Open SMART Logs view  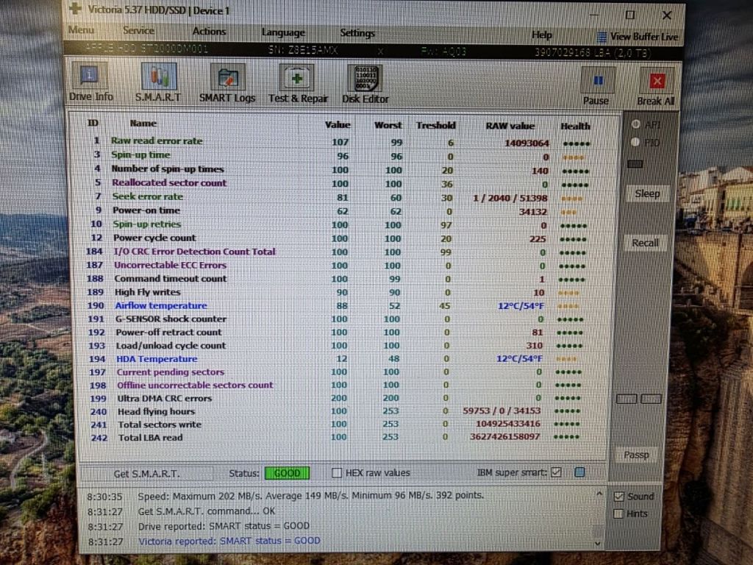click(x=227, y=84)
